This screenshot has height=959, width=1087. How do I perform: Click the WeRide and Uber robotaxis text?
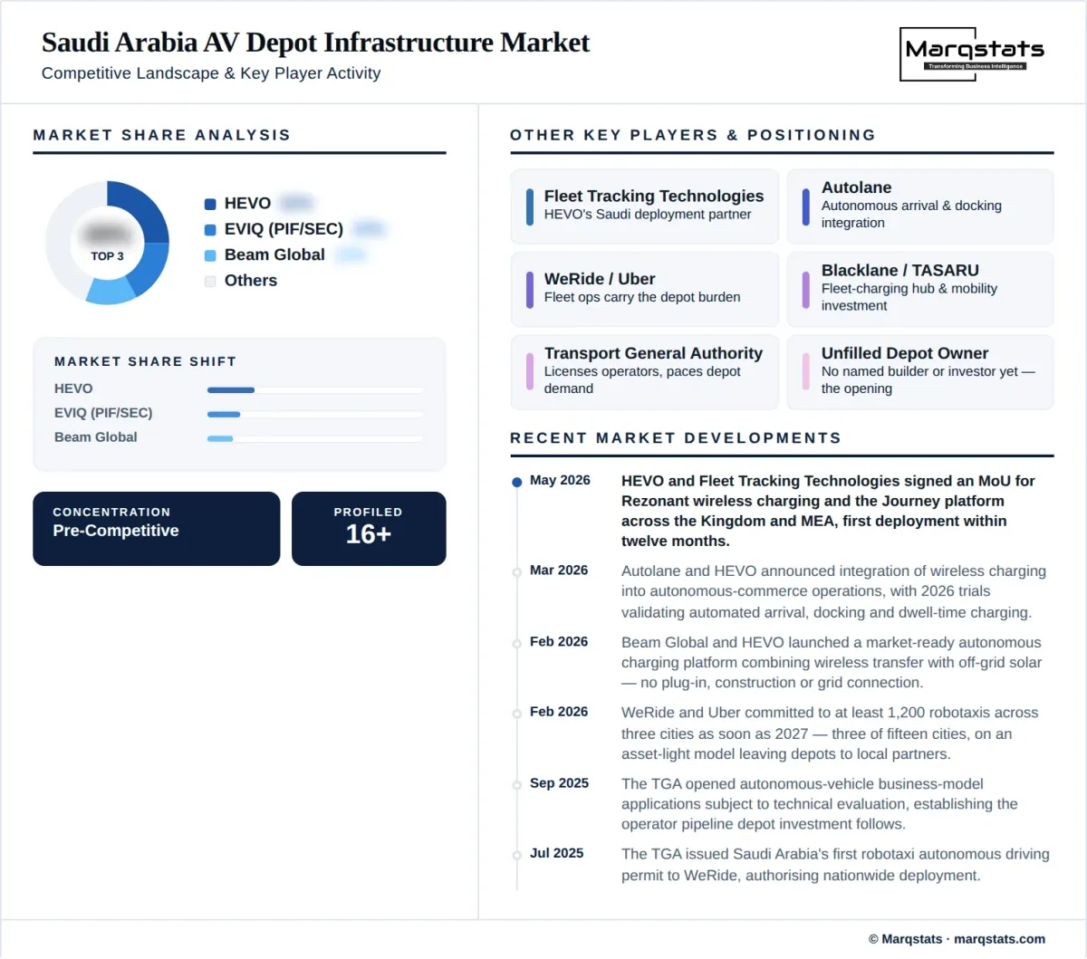[x=830, y=734]
